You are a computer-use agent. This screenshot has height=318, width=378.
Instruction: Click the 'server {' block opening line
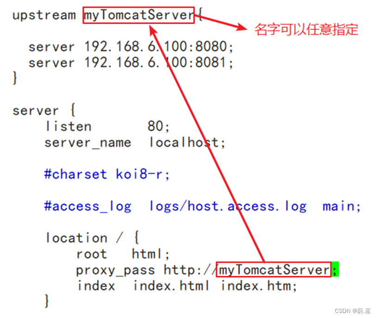[x=44, y=110]
